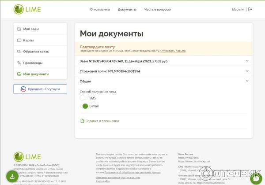Click the wallet icon beside Мой займ
Screen dimensions: 265x185
(x=19, y=29)
